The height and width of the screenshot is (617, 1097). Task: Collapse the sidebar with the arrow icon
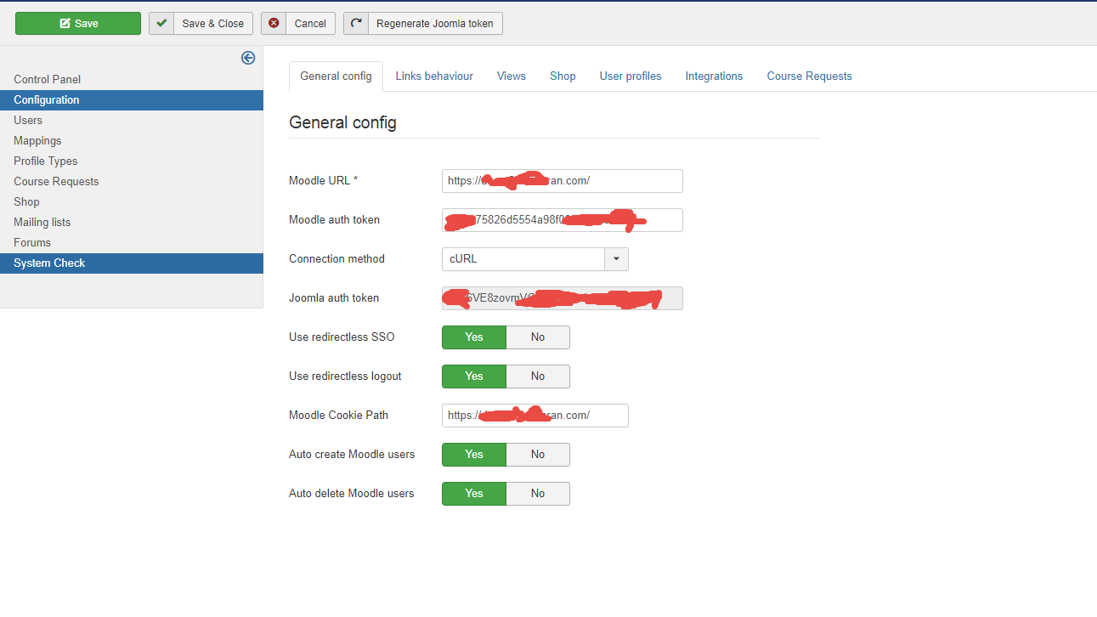click(x=248, y=58)
